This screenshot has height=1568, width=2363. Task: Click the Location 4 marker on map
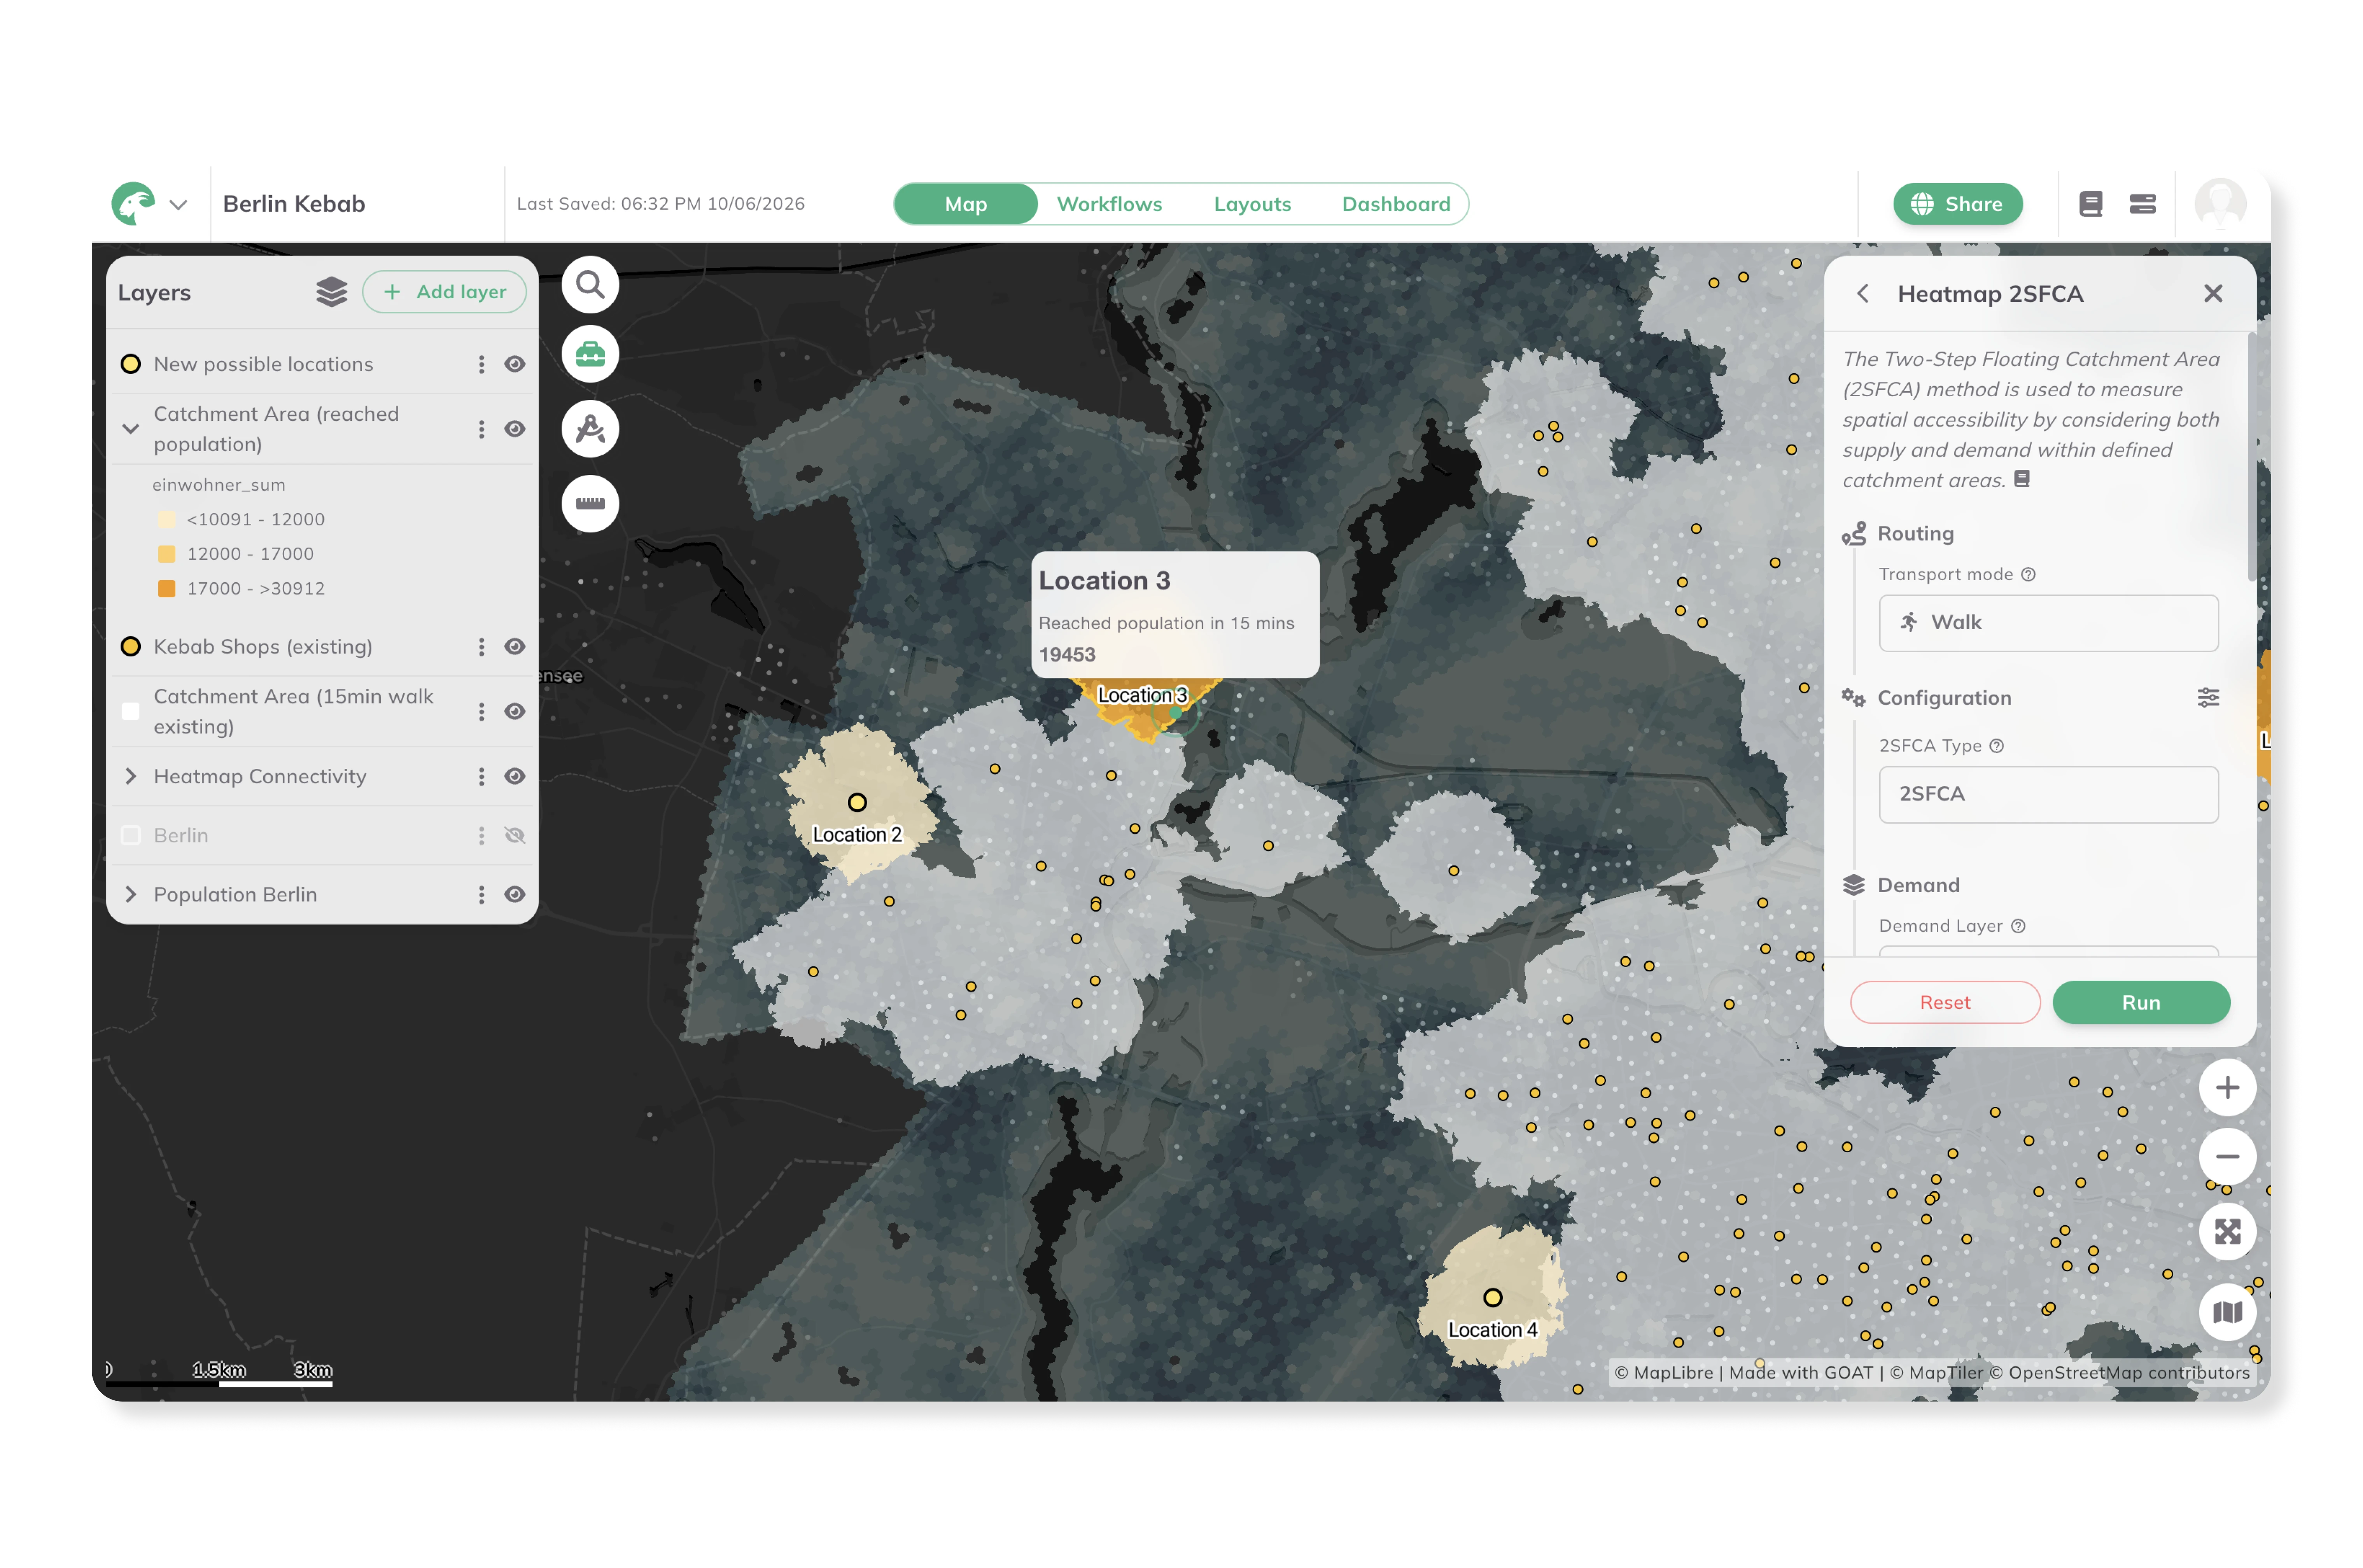[1492, 1298]
